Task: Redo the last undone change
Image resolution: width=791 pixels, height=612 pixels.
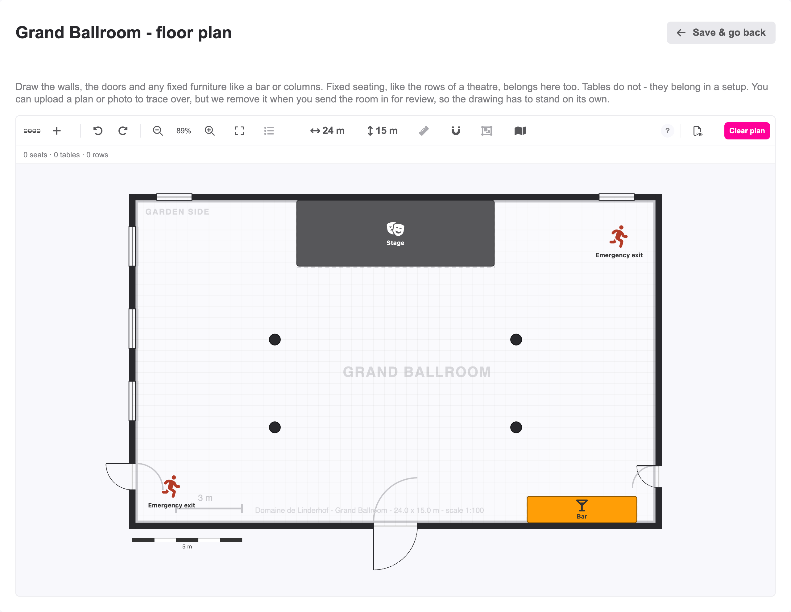Action: pos(123,131)
